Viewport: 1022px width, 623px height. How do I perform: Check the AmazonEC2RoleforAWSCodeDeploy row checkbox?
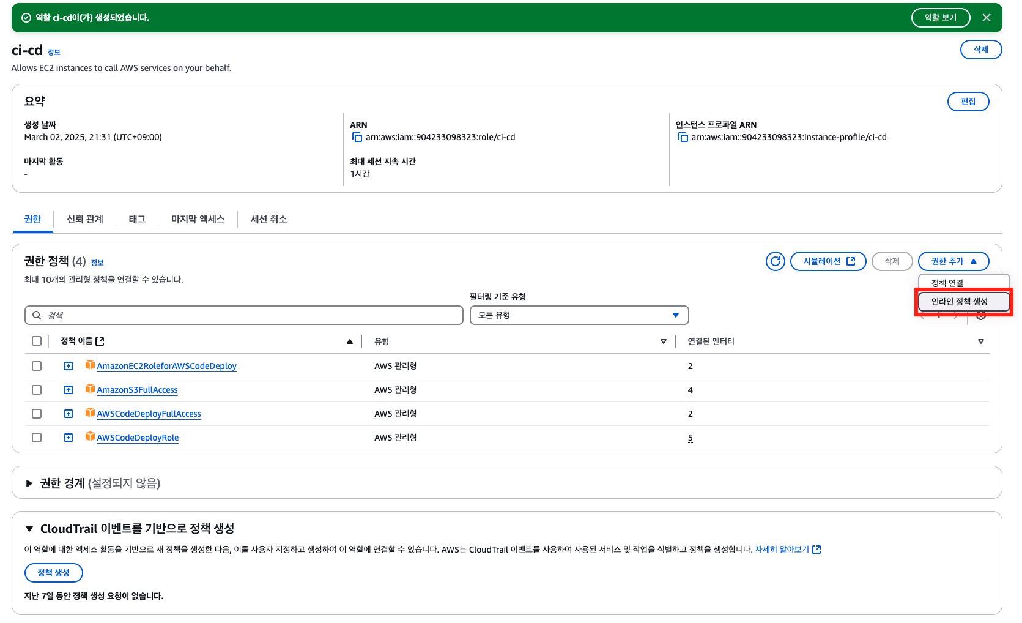(37, 366)
